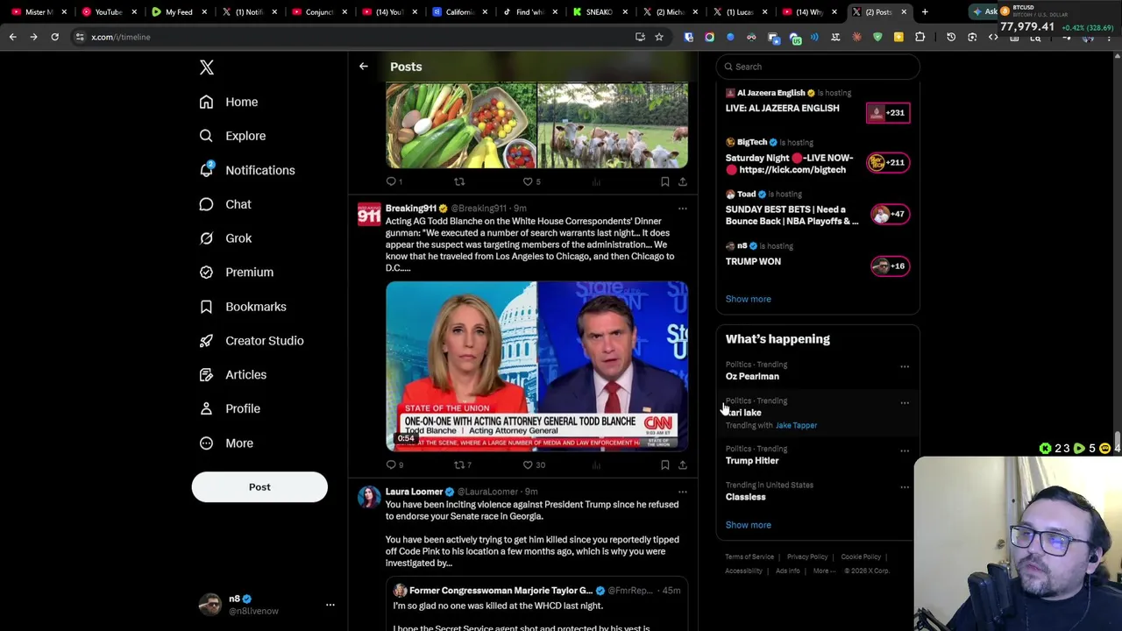This screenshot has width=1122, height=631.
Task: Open account menu dots beside n8
Action: [x=330, y=605]
